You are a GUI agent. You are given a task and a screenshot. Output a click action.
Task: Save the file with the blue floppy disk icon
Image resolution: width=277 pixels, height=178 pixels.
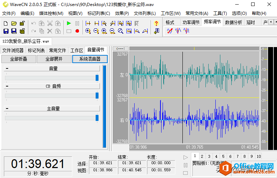pyautogui.click(x=6, y=31)
